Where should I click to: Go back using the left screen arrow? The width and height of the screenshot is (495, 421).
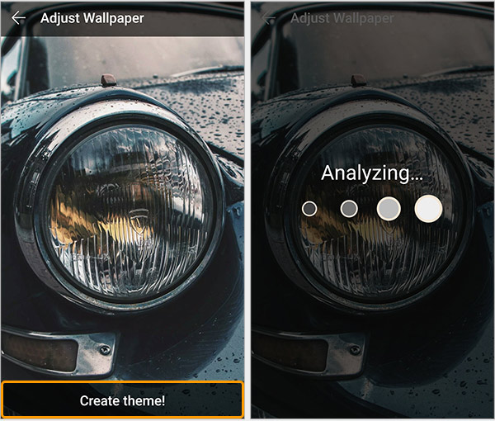pos(18,18)
